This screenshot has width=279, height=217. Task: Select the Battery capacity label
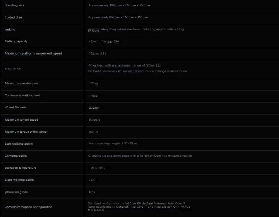tap(16, 41)
